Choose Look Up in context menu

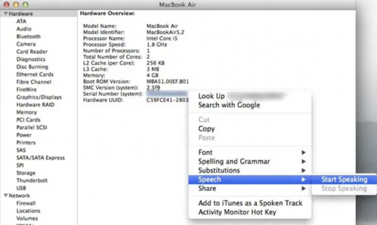coord(250,96)
